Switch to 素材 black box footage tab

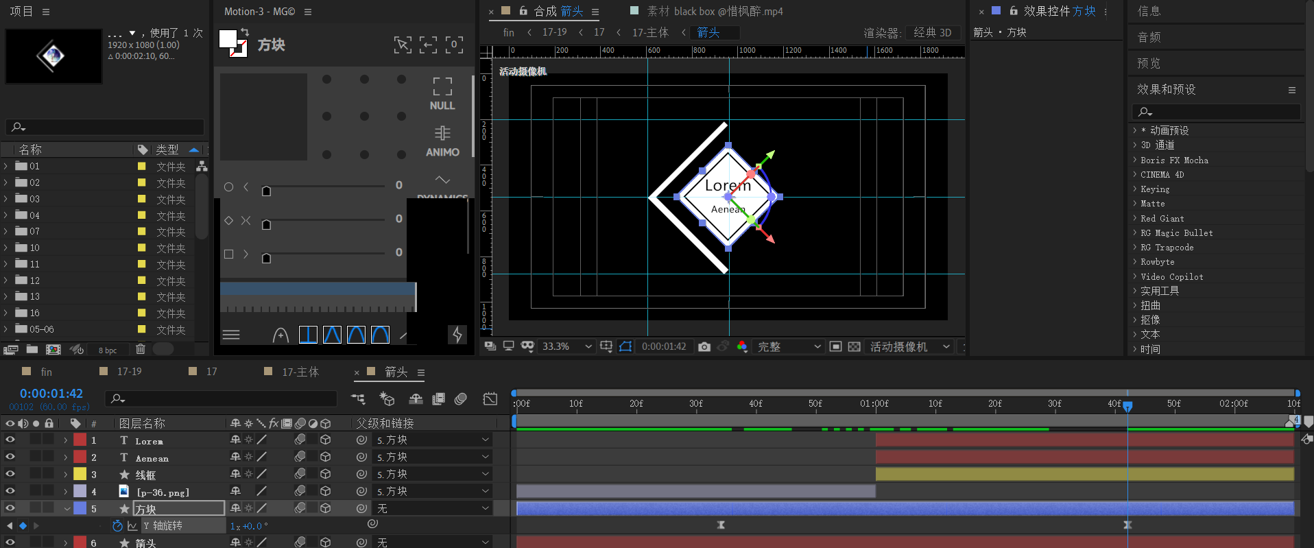tap(715, 11)
